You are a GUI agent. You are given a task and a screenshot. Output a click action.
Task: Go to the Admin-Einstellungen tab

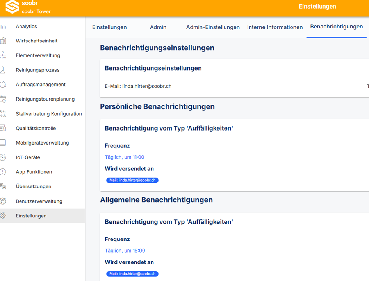pos(213,27)
